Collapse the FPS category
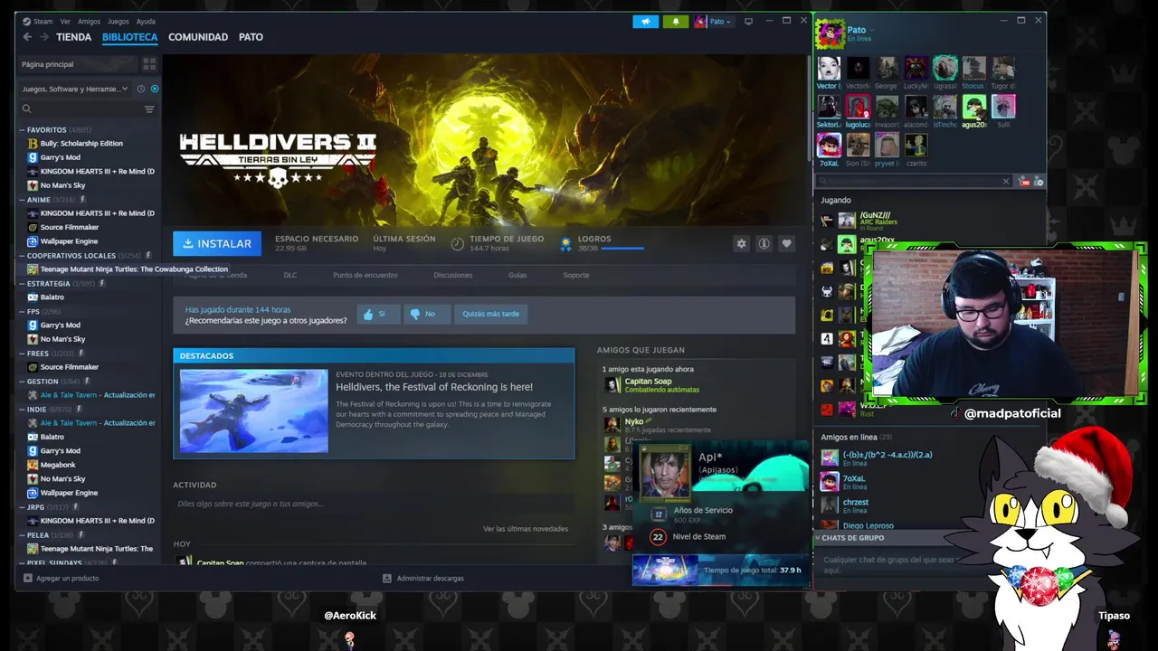Viewport: 1158px width, 651px height. click(22, 312)
